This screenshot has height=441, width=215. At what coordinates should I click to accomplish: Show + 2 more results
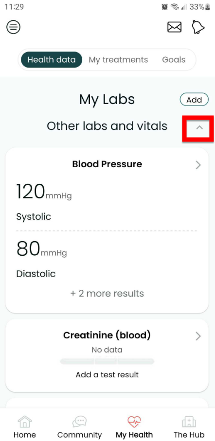107,293
